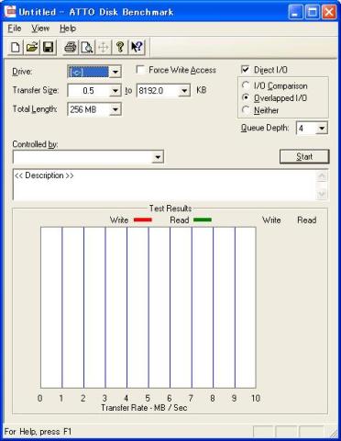Expand the 8192.0 transfer size dropdown
The image size is (341, 441).
[184, 91]
